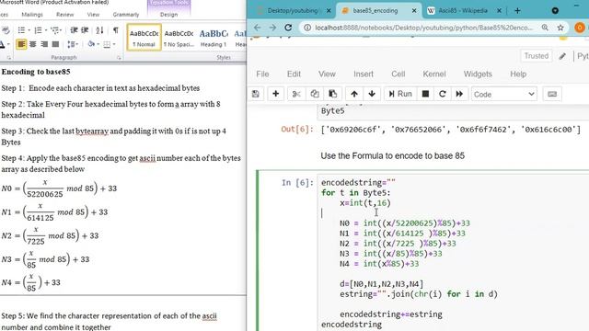Go back in the browser
The height and width of the screenshot is (331, 589).
point(258,28)
